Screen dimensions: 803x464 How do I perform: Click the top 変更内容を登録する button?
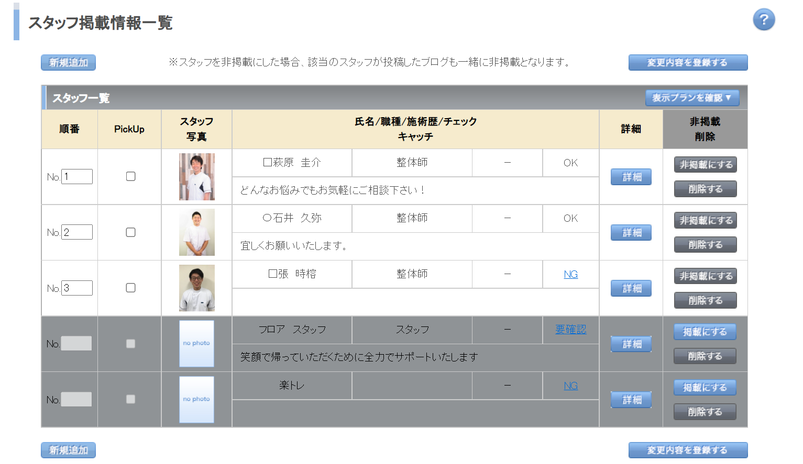click(687, 62)
